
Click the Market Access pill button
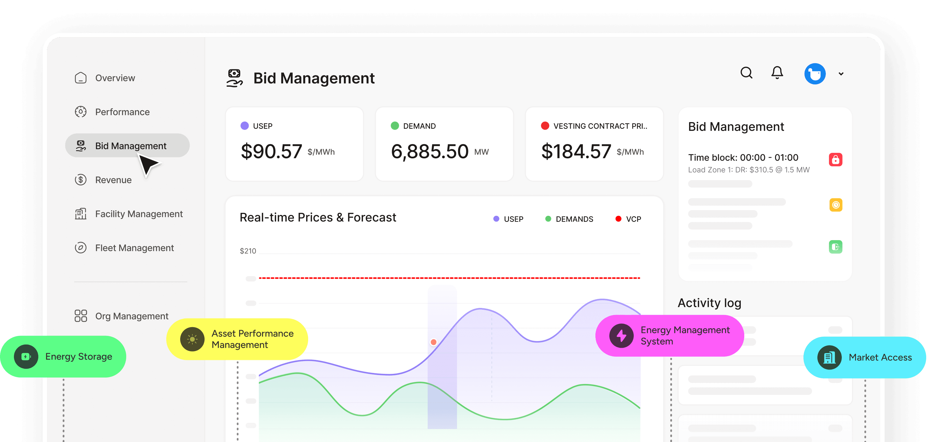[x=865, y=358]
